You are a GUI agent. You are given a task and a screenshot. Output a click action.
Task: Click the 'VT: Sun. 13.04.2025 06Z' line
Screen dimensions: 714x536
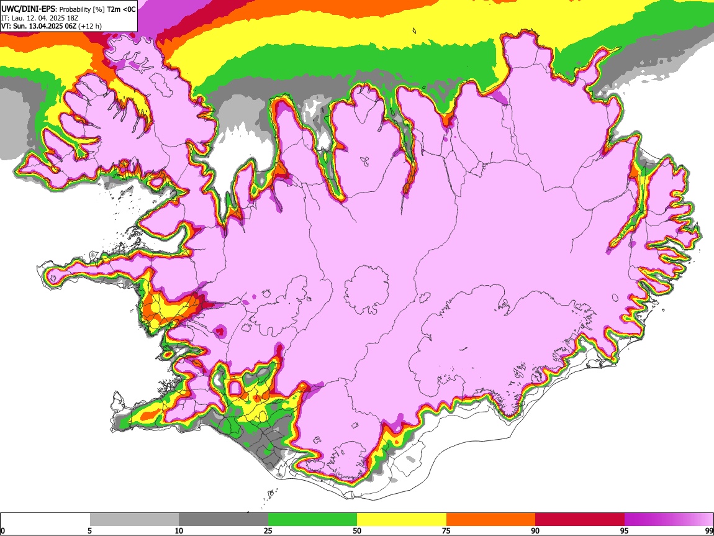(38, 26)
